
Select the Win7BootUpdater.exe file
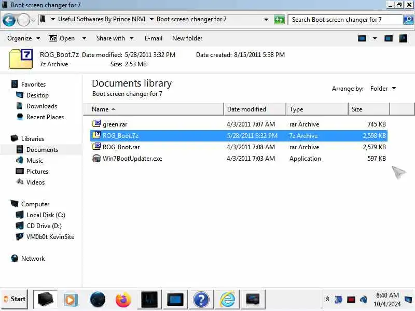239,159
